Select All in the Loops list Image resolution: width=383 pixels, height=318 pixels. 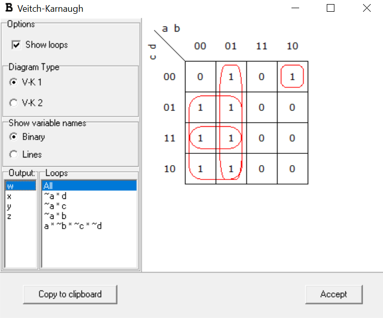pyautogui.click(x=48, y=186)
